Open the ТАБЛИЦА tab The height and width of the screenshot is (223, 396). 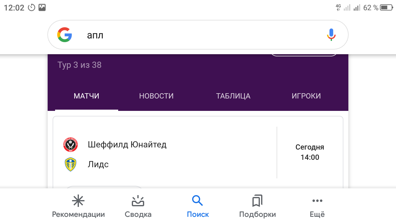pyautogui.click(x=233, y=96)
